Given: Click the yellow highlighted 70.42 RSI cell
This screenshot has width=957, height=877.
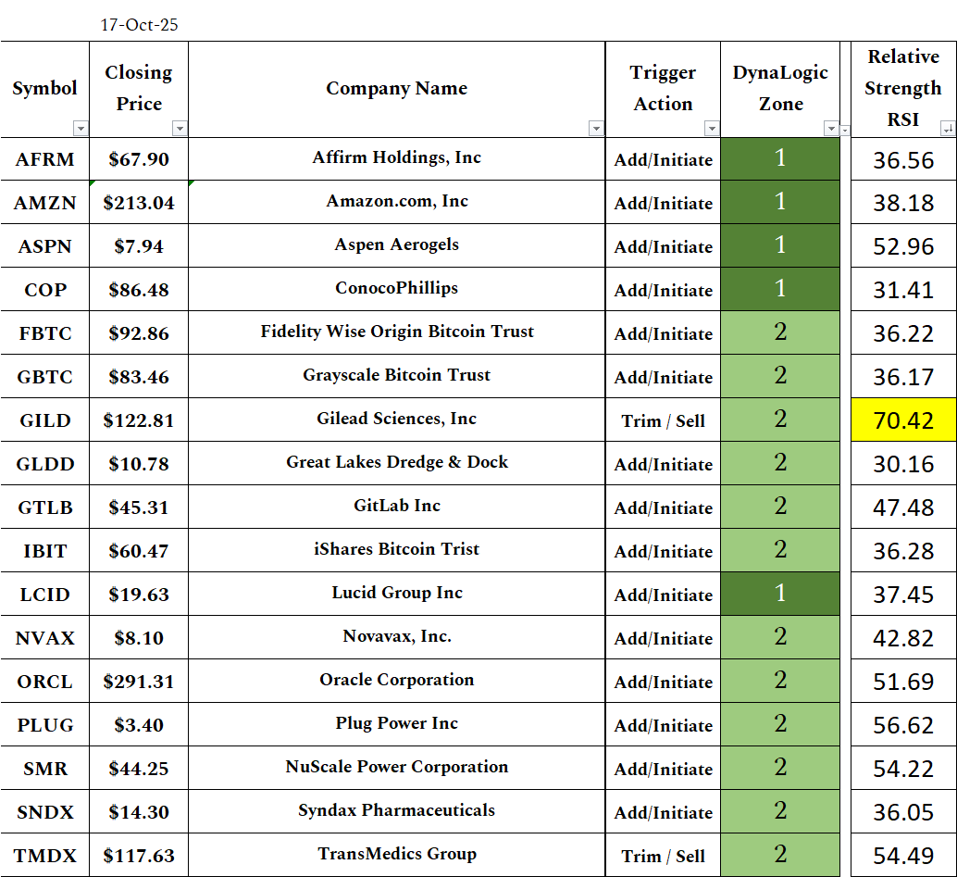Looking at the screenshot, I should (903, 420).
